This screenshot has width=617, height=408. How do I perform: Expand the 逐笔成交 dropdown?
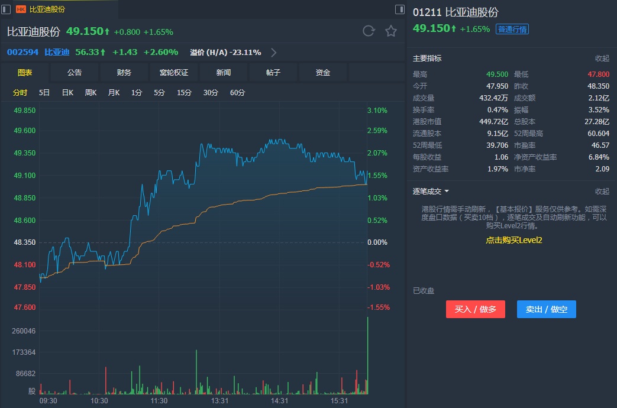pos(447,192)
